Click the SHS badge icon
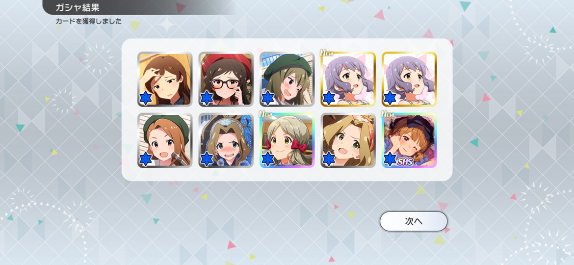The image size is (574, 265). pyautogui.click(x=405, y=161)
